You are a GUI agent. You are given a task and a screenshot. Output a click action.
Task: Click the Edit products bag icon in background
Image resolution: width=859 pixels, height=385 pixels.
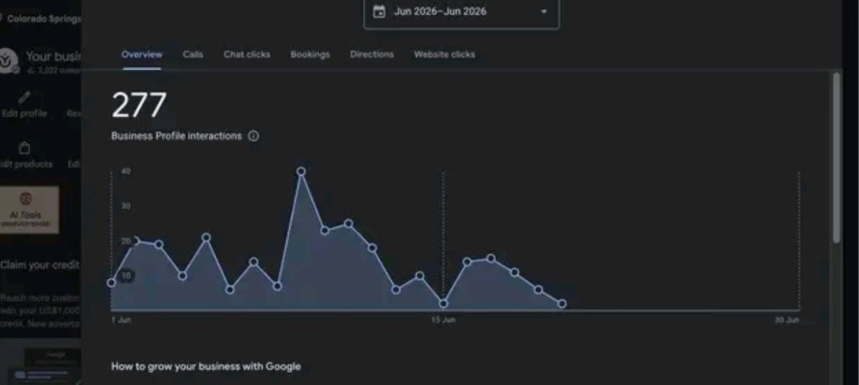[x=24, y=148]
